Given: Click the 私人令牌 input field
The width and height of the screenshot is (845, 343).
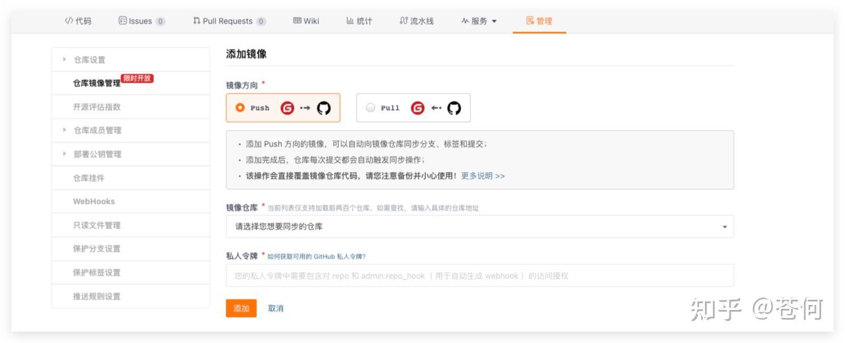Looking at the screenshot, I should tap(480, 275).
